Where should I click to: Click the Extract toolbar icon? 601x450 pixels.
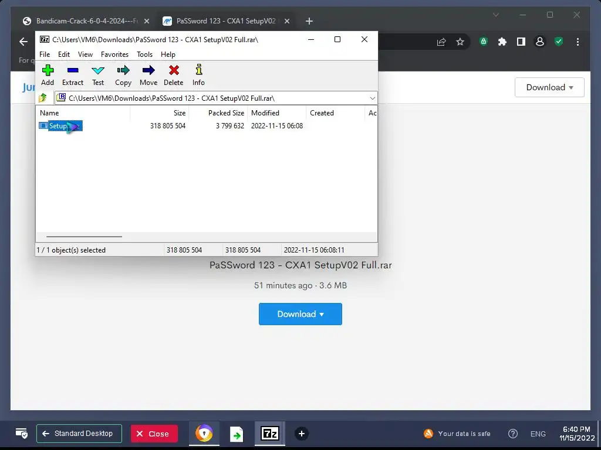[x=73, y=76]
